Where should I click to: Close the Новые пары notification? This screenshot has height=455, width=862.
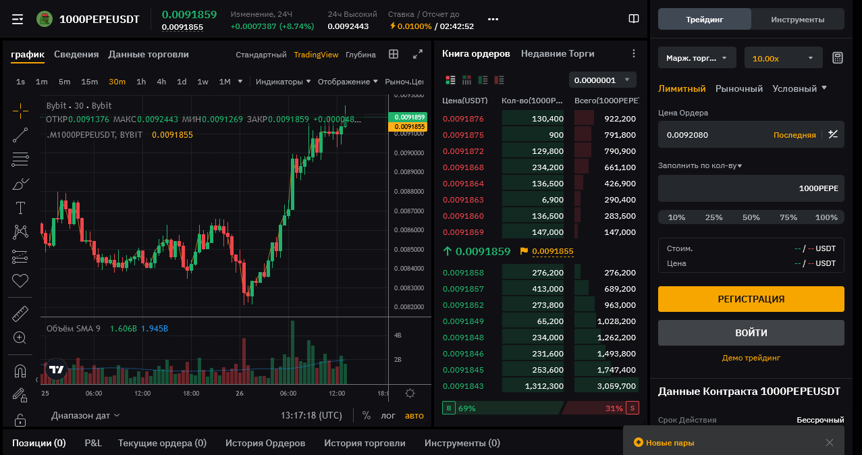pos(830,443)
